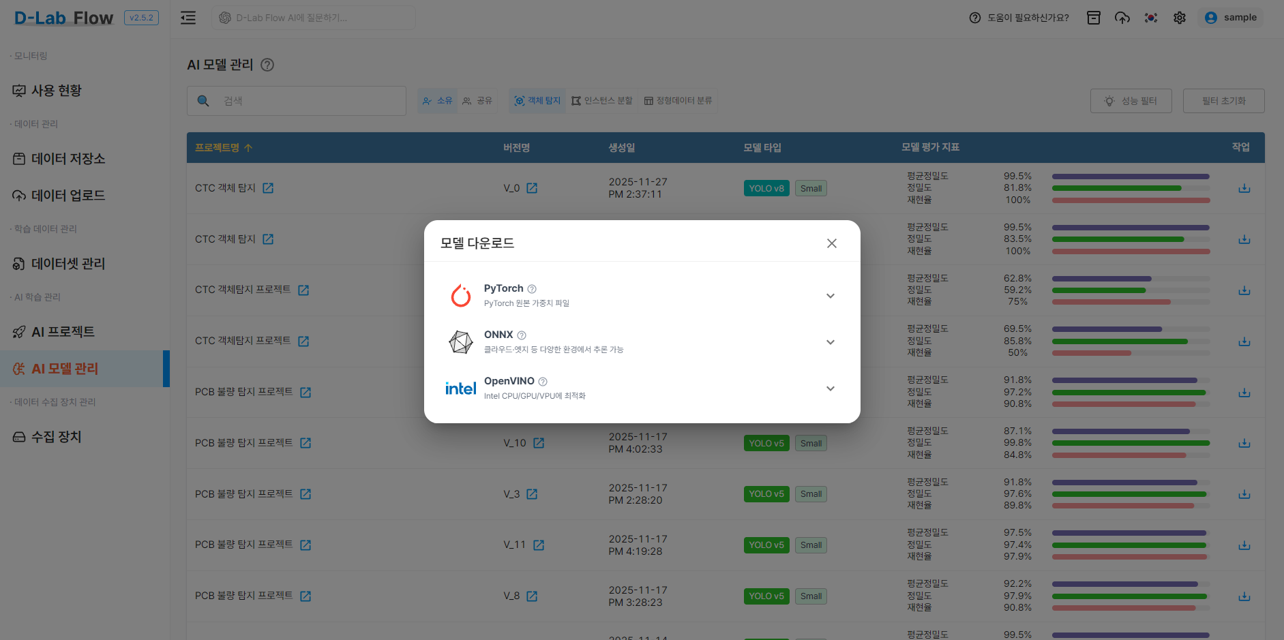Toggle the 객체 탐지 filter
Image resolution: width=1284 pixels, height=640 pixels.
(537, 101)
